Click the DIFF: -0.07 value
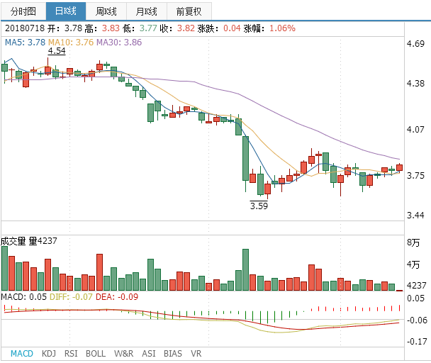The width and height of the screenshot is (431, 363). coord(71,297)
